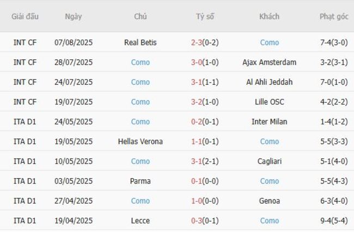Select the Cagliari away team
The height and width of the screenshot is (232, 354).
tap(269, 161)
